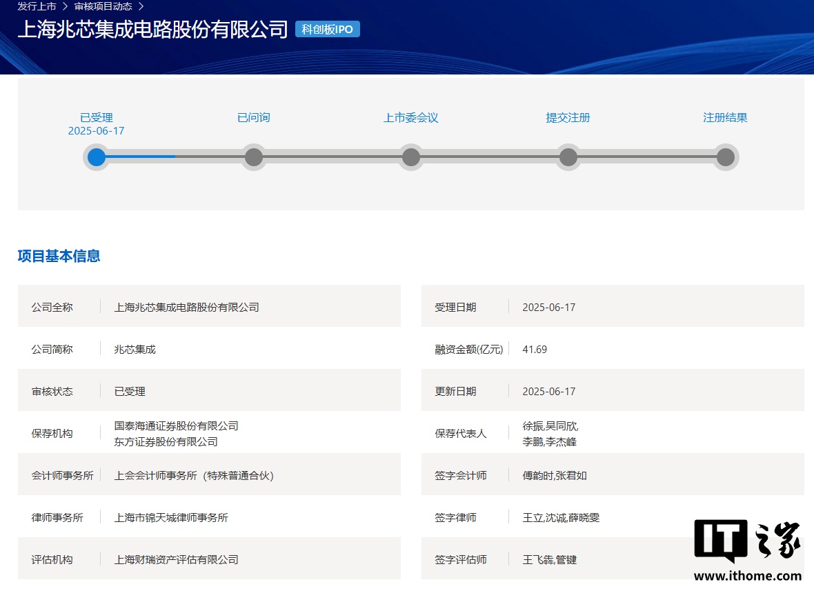Click the 签字律师 field label

pos(455,517)
